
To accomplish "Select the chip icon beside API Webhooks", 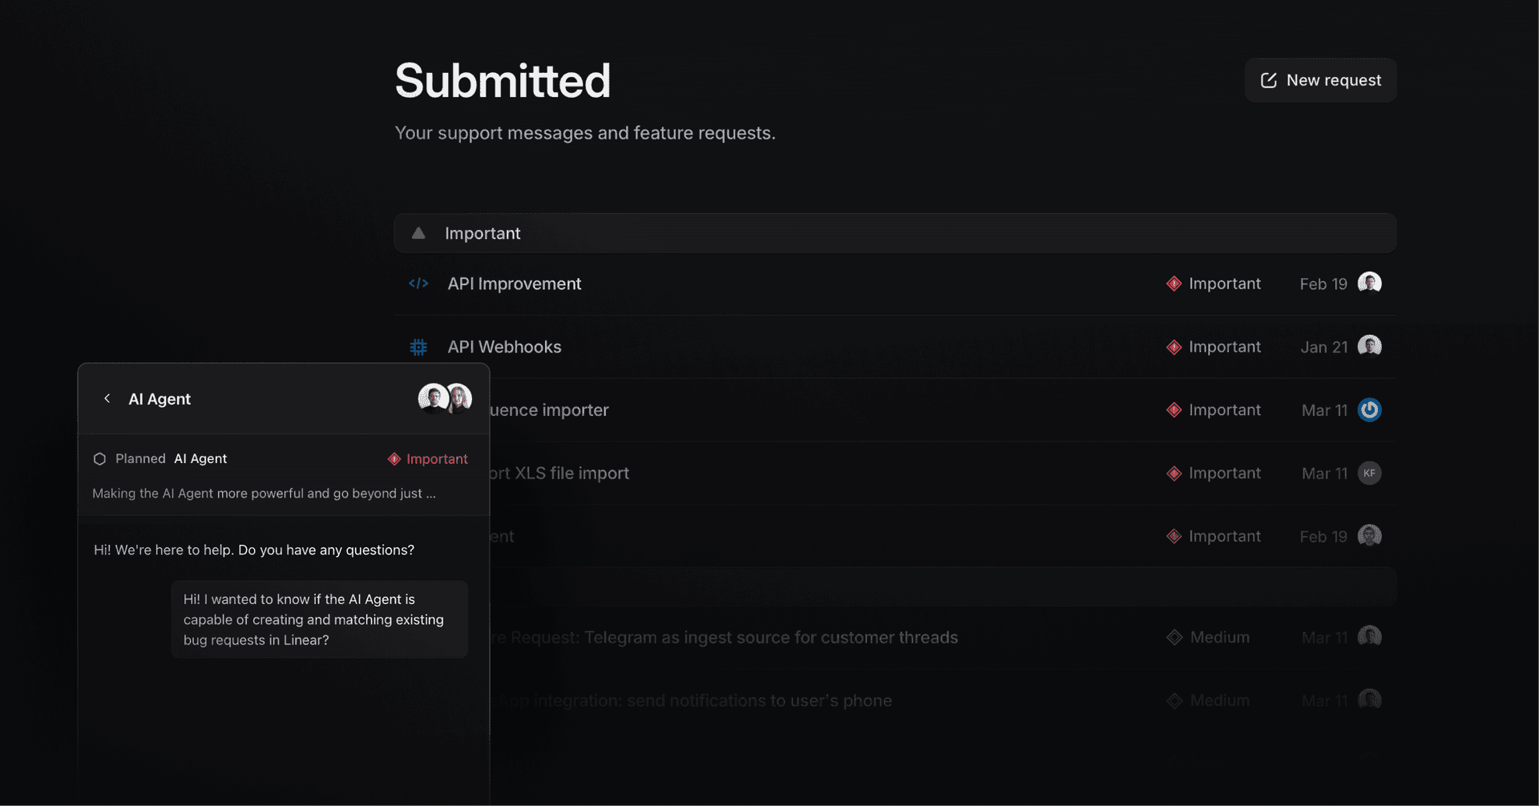I will click(x=418, y=346).
